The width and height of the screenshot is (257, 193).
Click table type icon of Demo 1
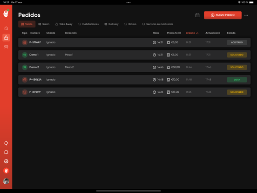(x=25, y=55)
